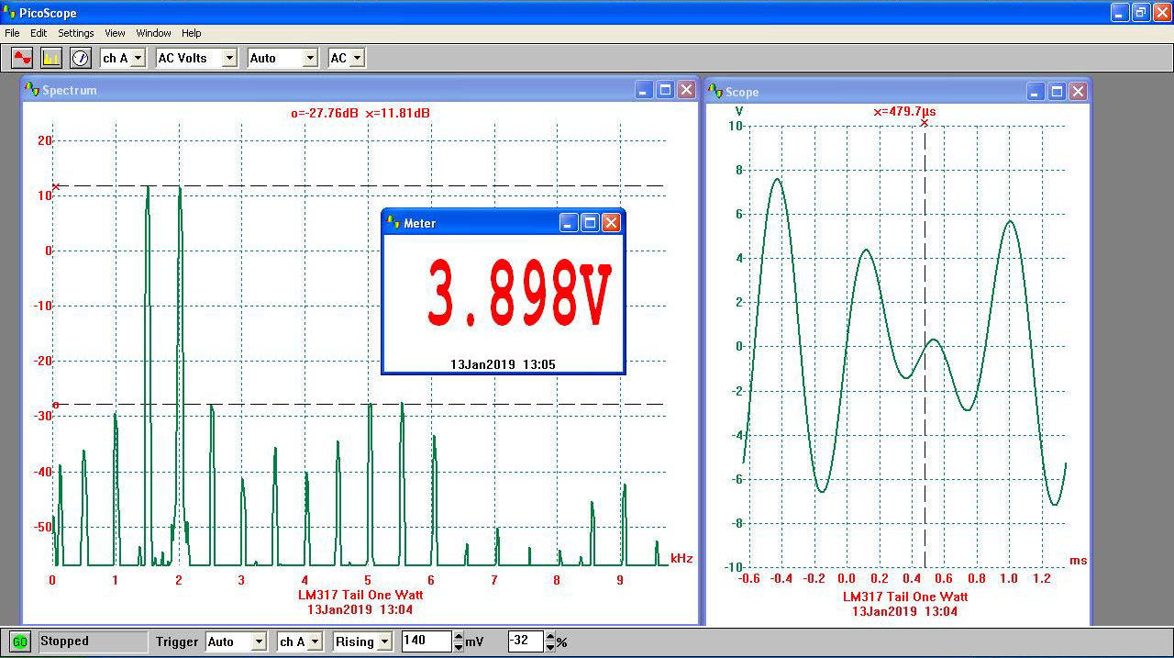Minimize the Spectrum window
This screenshot has width=1174, height=658.
(x=645, y=90)
